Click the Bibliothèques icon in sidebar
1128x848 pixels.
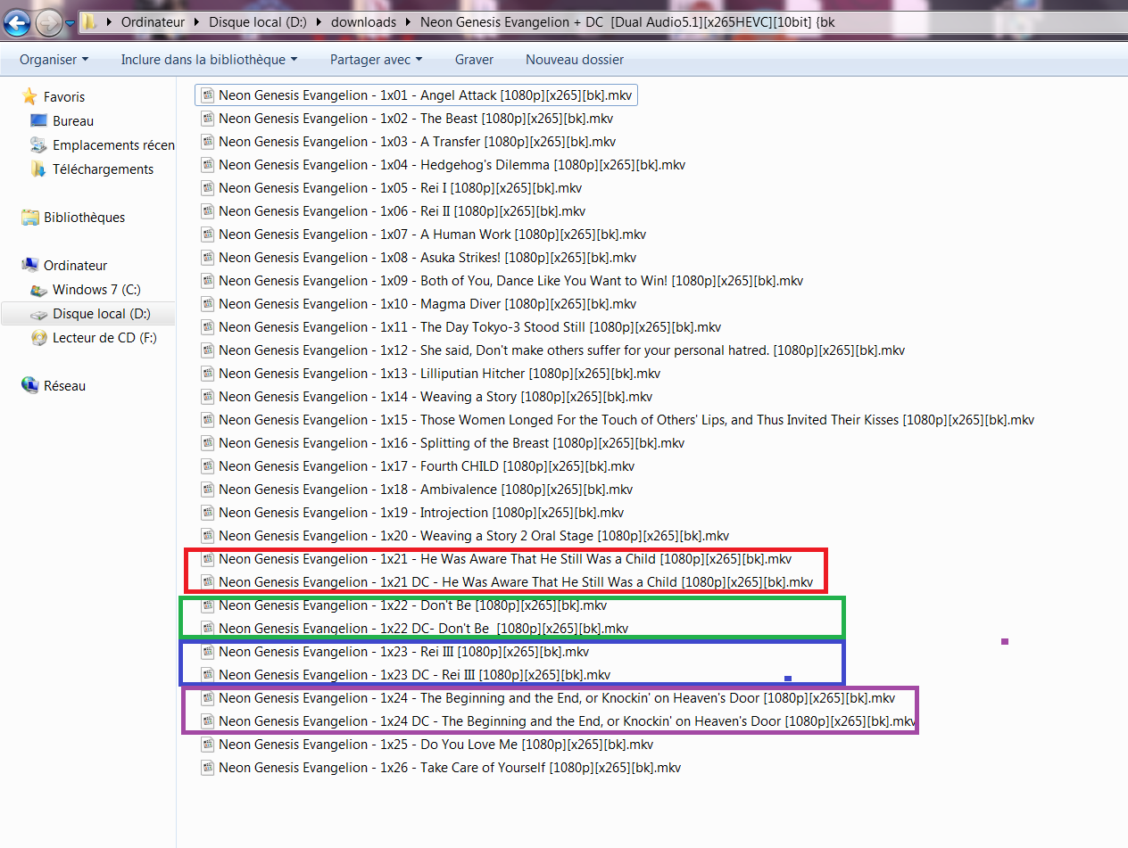click(x=29, y=217)
